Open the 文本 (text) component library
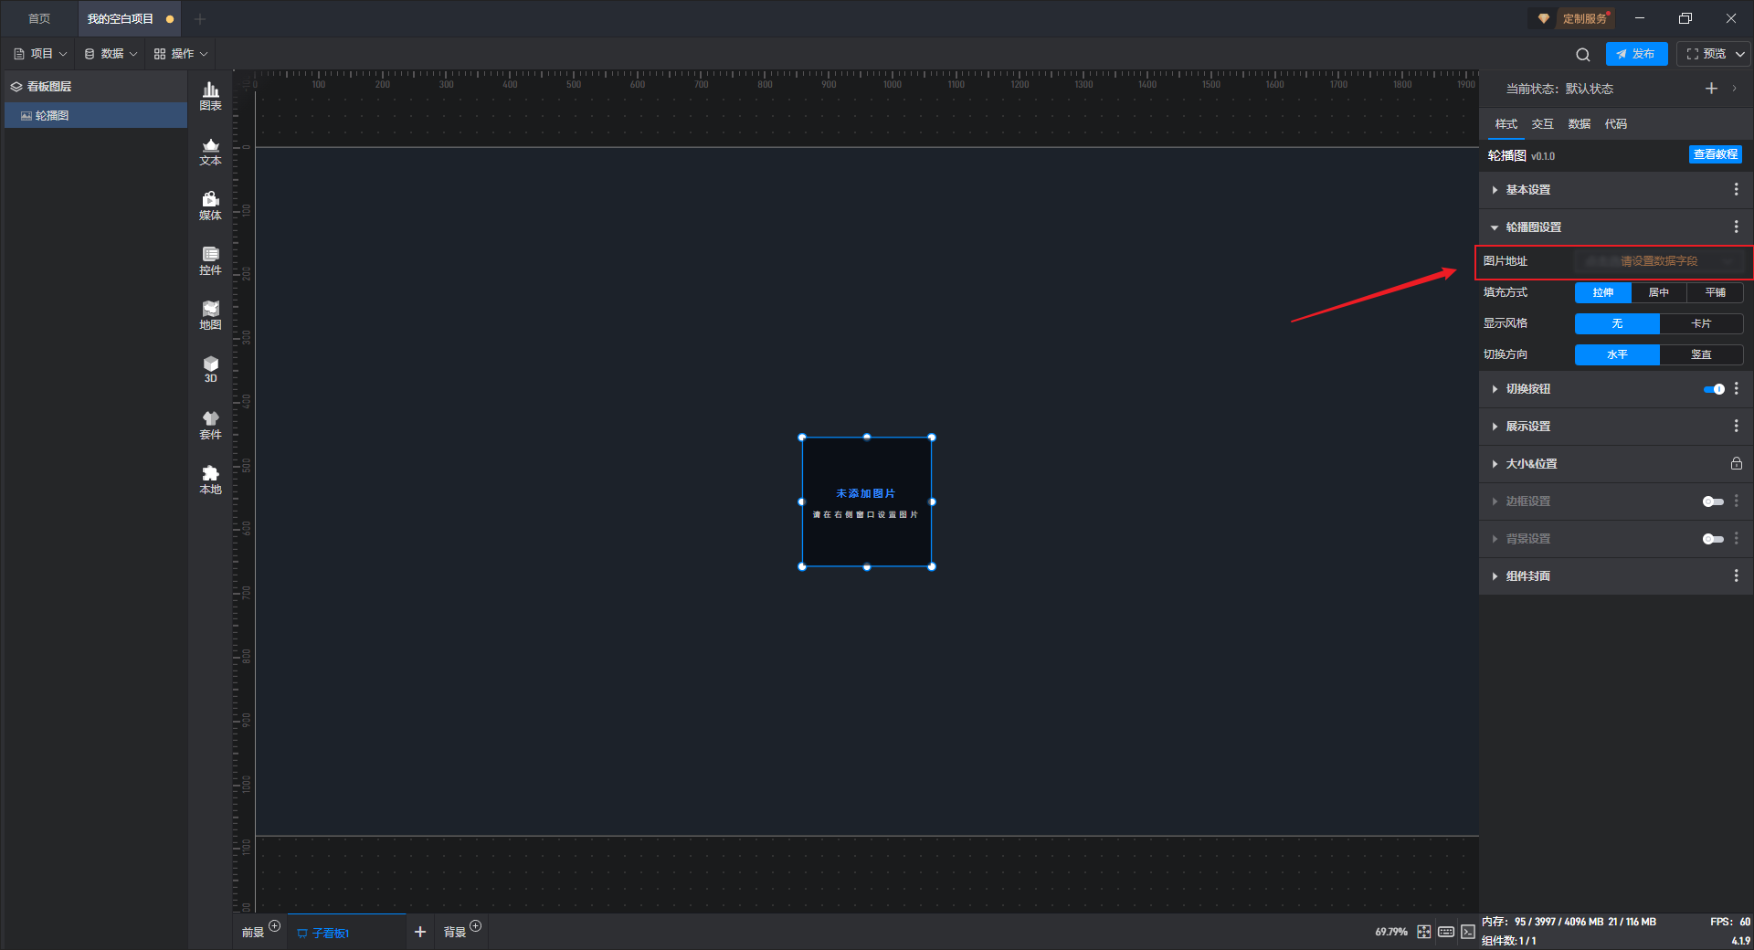This screenshot has width=1754, height=950. [x=210, y=151]
